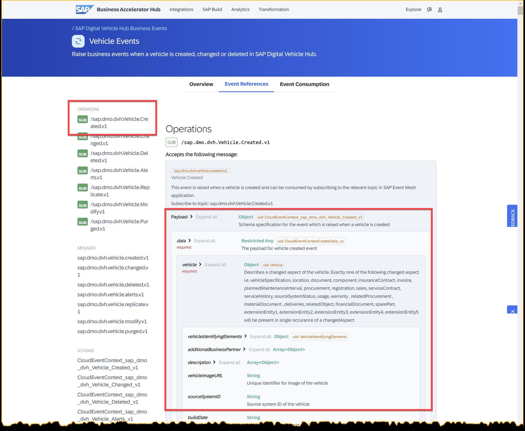The image size is (525, 431).
Task: Click uid tag CloudEventContextCreateData_v1
Action: coord(311,241)
